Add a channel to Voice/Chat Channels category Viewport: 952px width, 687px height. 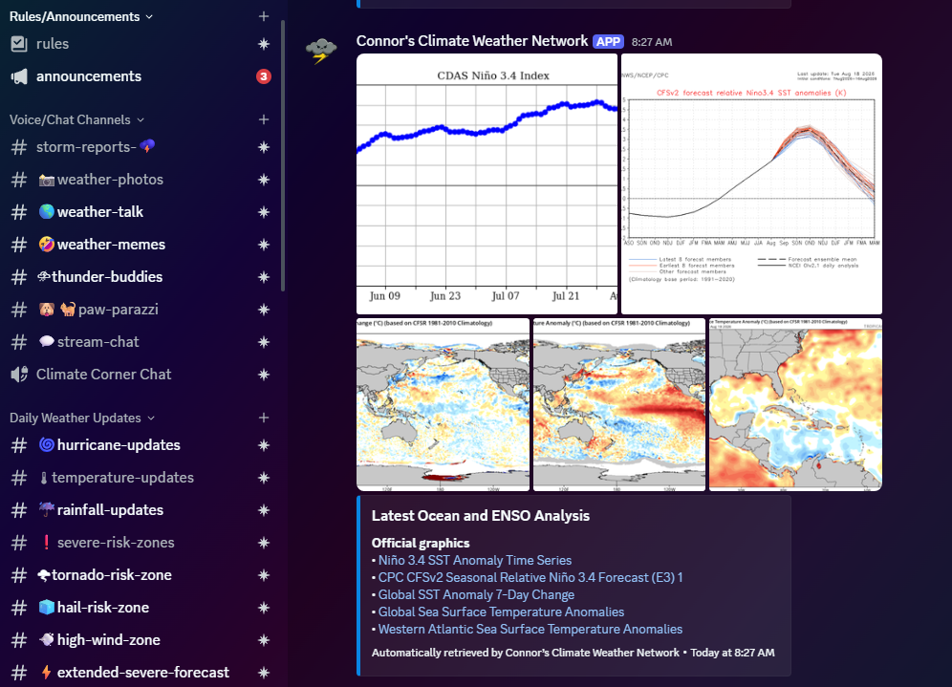(x=264, y=119)
